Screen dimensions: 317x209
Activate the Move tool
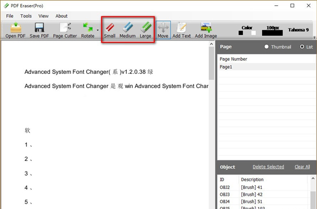pyautogui.click(x=163, y=30)
